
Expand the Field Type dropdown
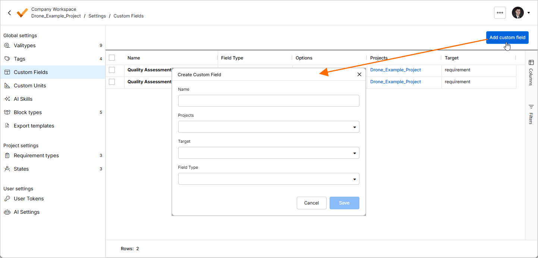(269, 179)
